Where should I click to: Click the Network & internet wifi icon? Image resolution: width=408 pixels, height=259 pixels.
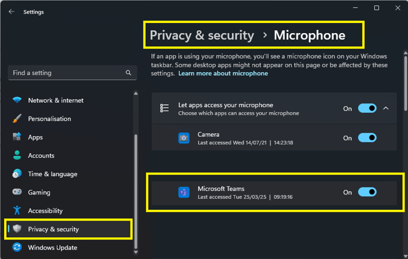point(17,100)
